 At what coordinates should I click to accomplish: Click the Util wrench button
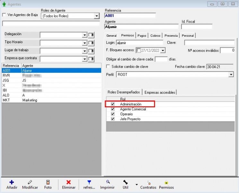tap(125, 182)
